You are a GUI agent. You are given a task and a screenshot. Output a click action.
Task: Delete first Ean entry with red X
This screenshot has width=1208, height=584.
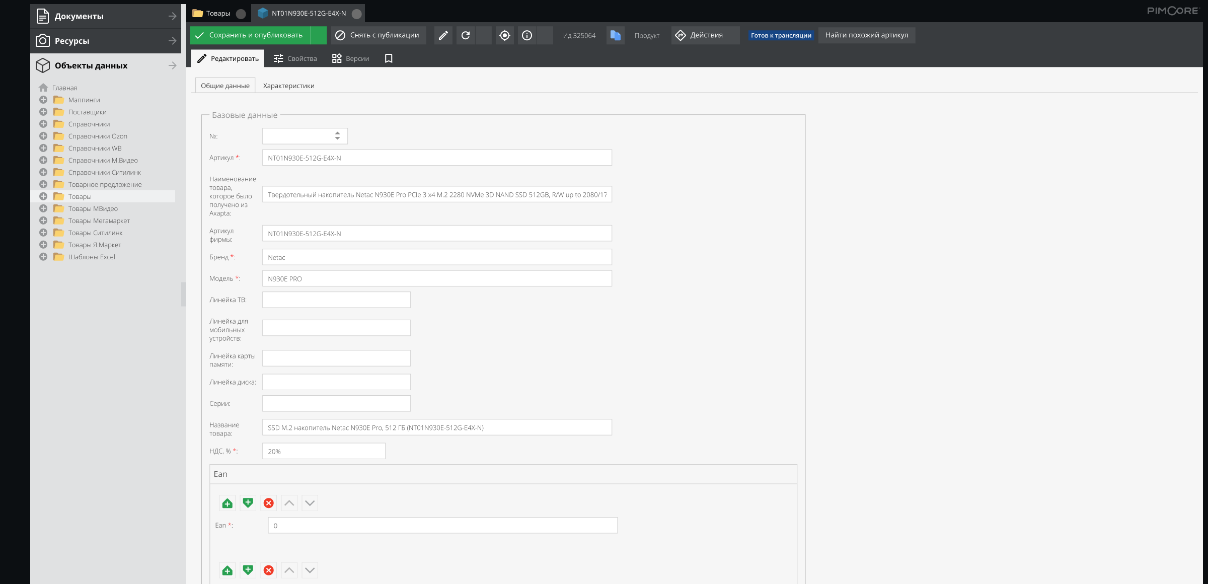coord(269,503)
